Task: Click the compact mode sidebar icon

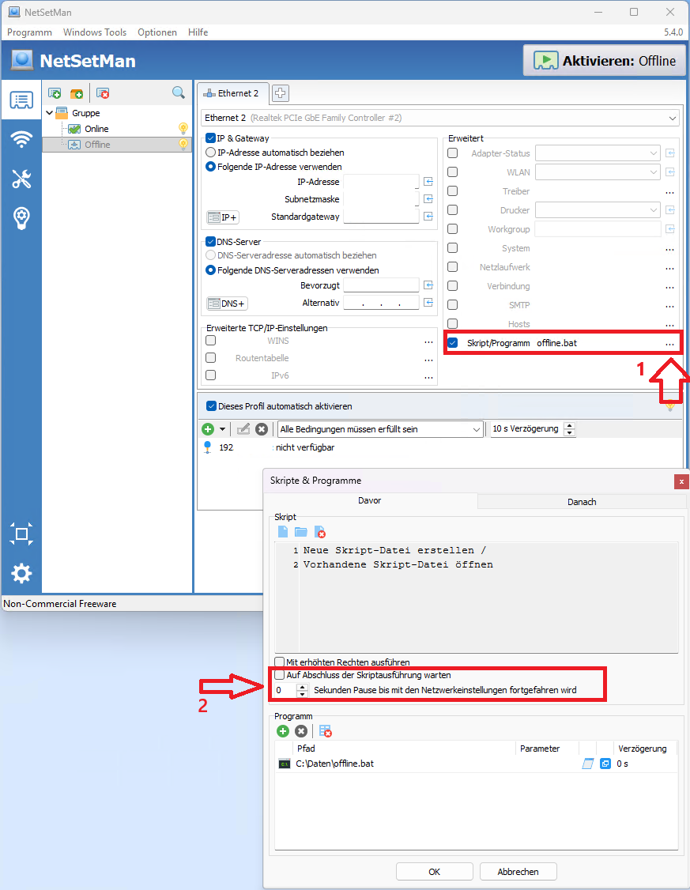Action: (x=21, y=534)
